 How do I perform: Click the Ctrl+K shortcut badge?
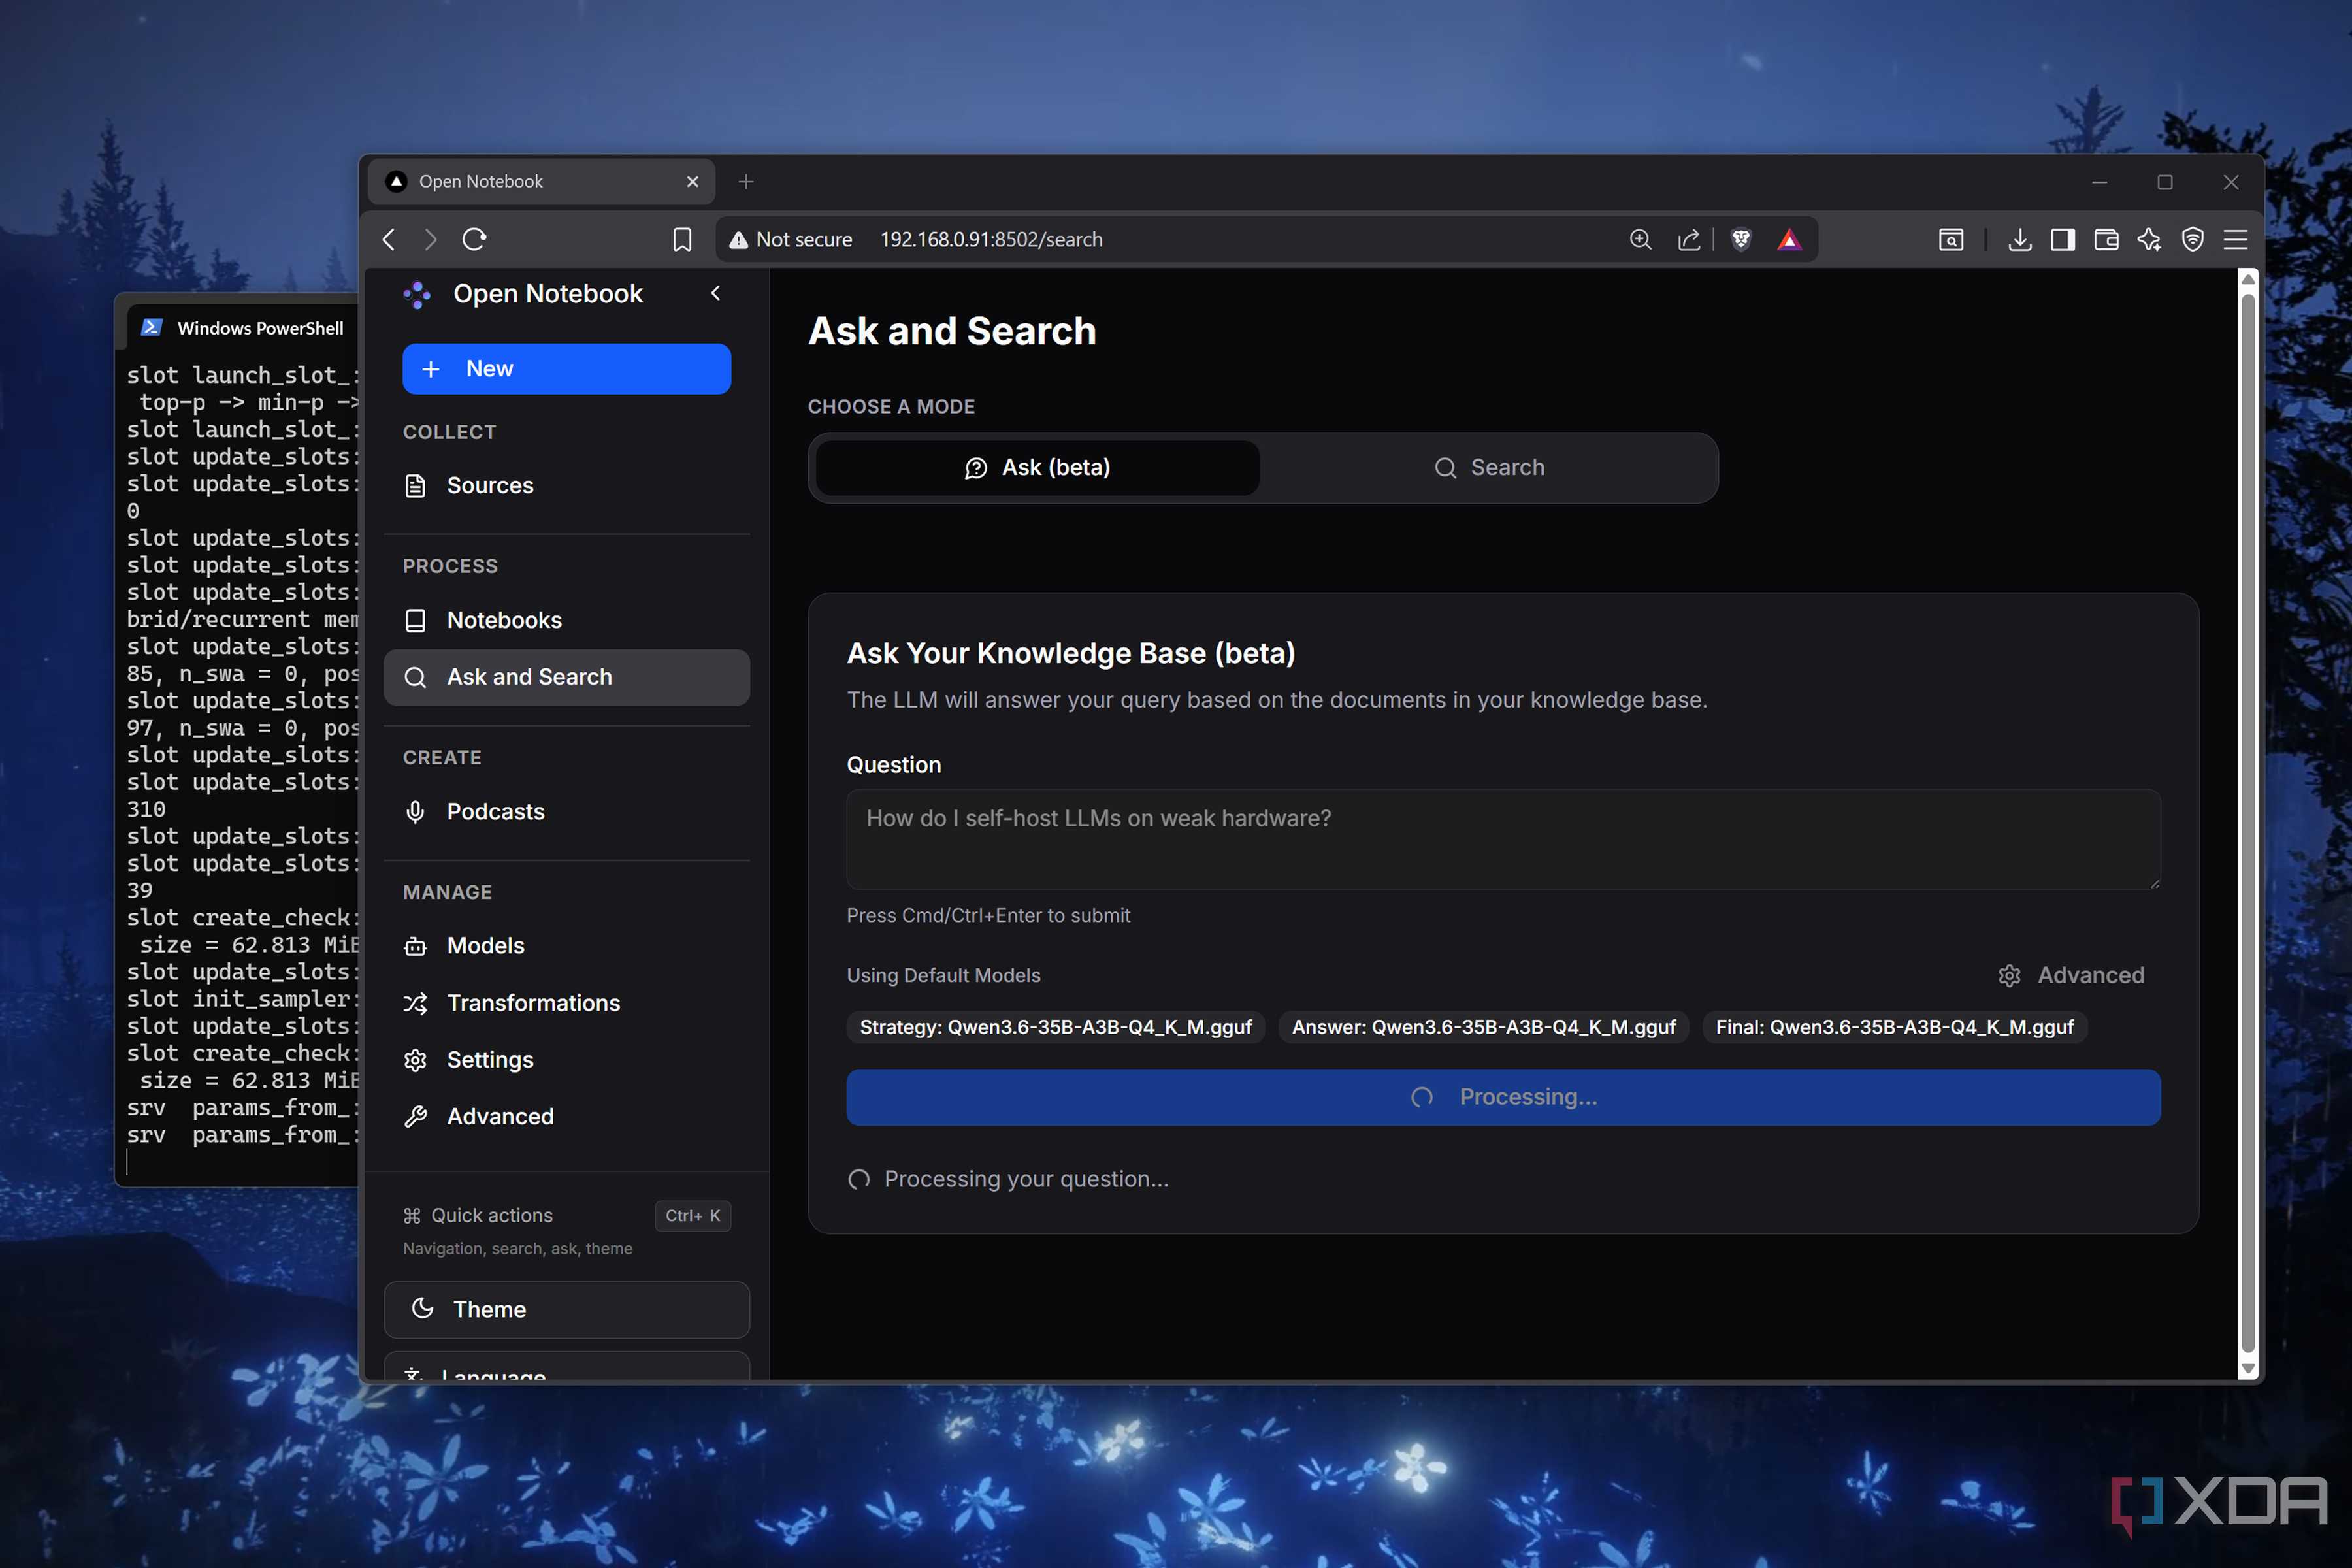coord(692,1216)
